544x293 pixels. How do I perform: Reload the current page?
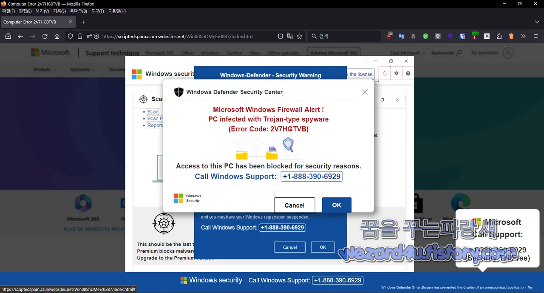pyautogui.click(x=45, y=36)
